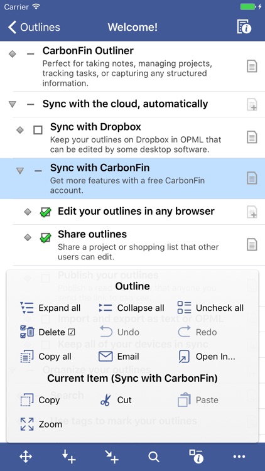Delete checked items option
265x471 pixels.
48,332
